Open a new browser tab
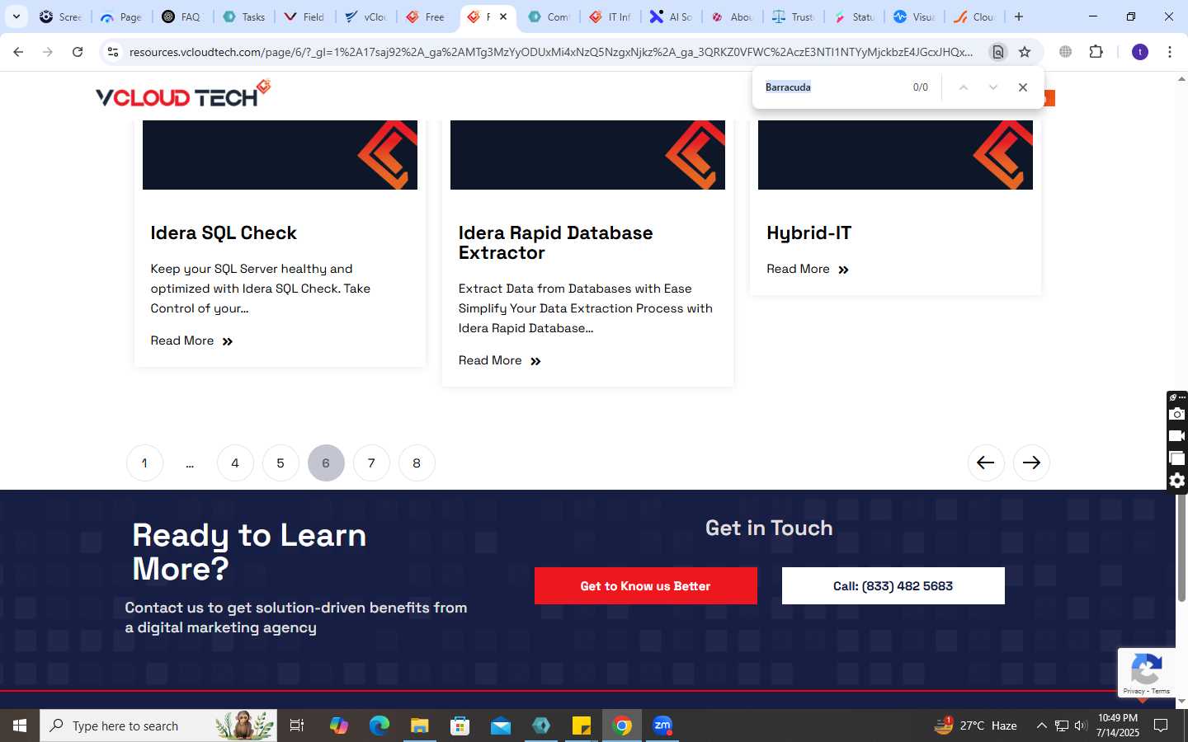The height and width of the screenshot is (742, 1188). [1019, 16]
